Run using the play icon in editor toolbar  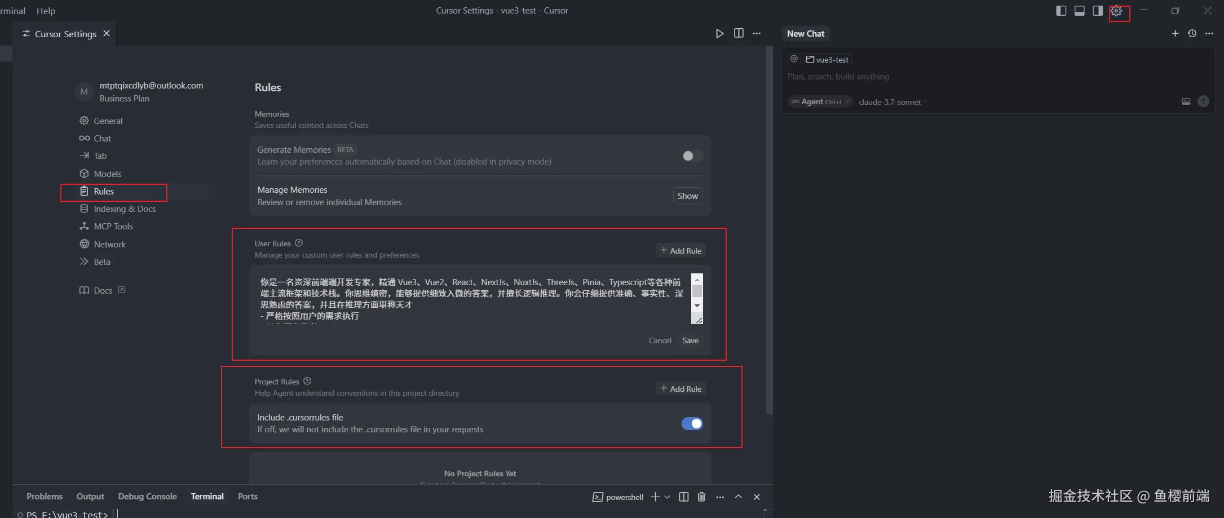(719, 34)
